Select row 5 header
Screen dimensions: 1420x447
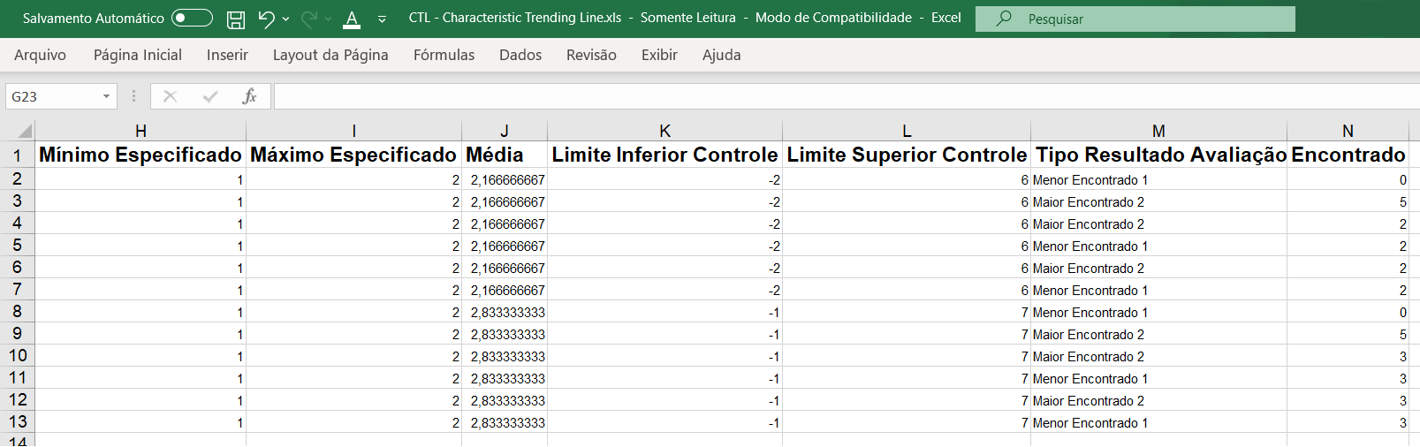[x=17, y=245]
